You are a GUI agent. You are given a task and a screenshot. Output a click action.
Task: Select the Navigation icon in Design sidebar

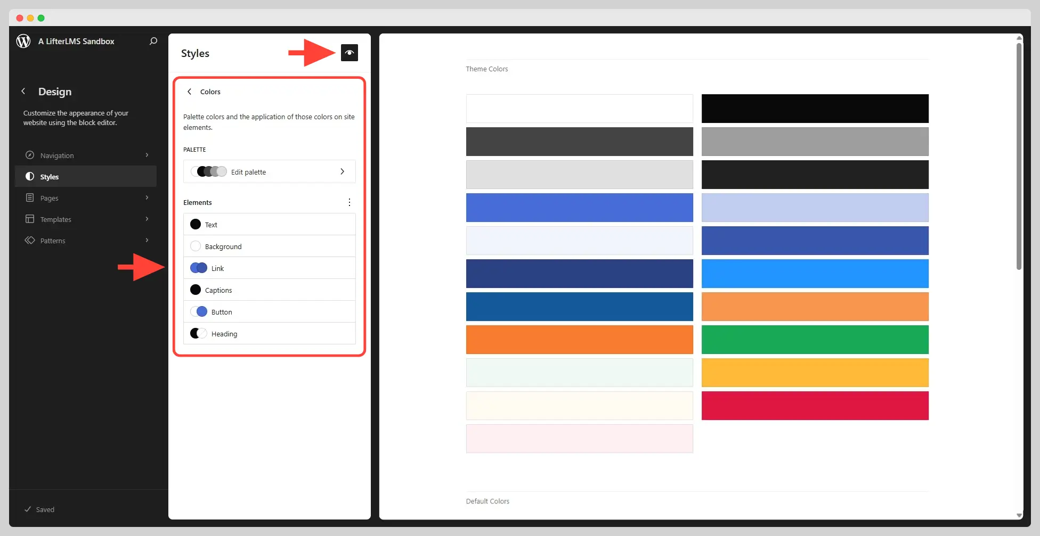click(x=30, y=155)
